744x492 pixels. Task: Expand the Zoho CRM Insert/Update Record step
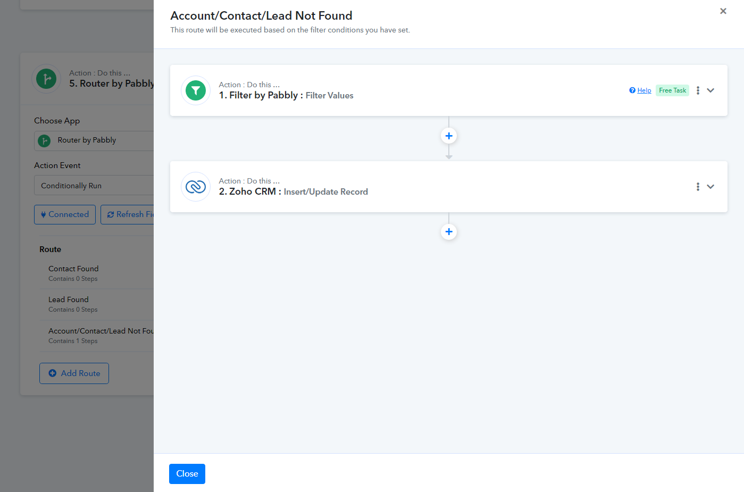coord(710,187)
